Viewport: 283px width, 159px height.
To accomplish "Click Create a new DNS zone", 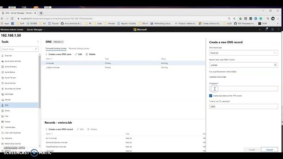I will (x=58, y=54).
